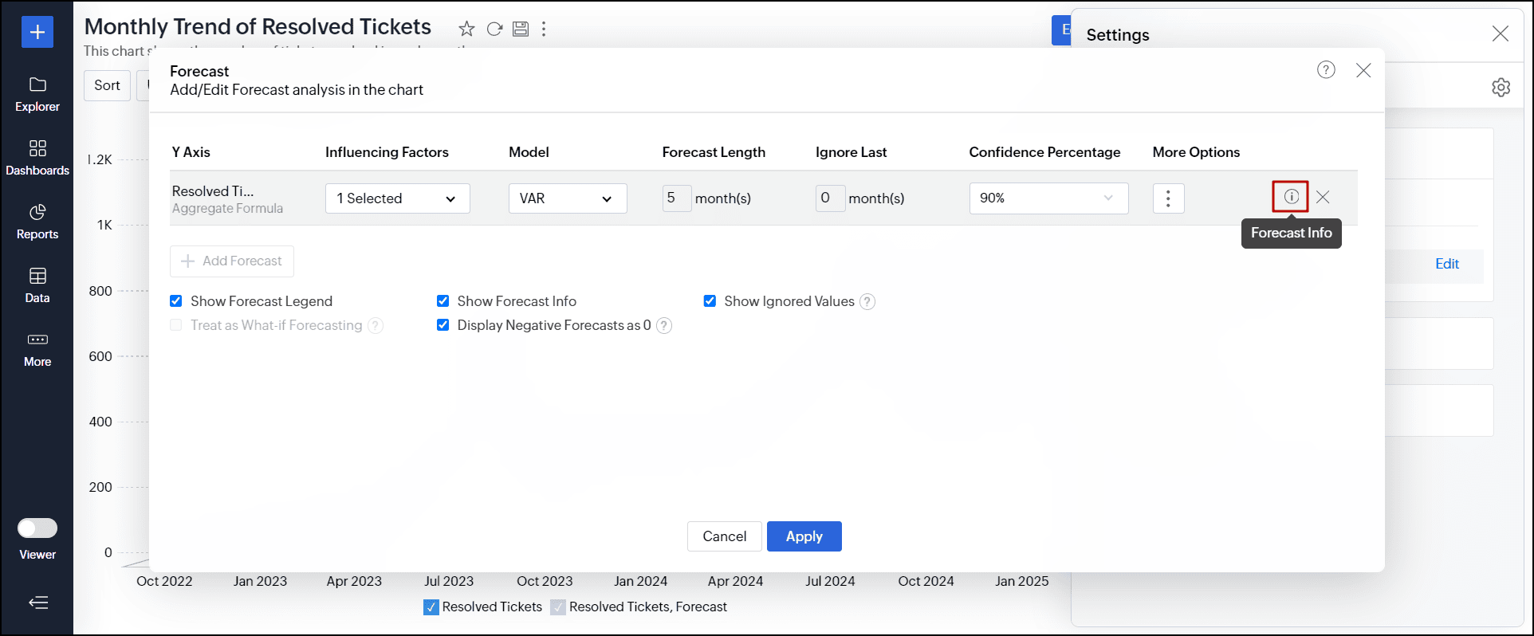Viewport: 1534px width, 636px height.
Task: Apply the forecast settings
Action: click(x=804, y=536)
